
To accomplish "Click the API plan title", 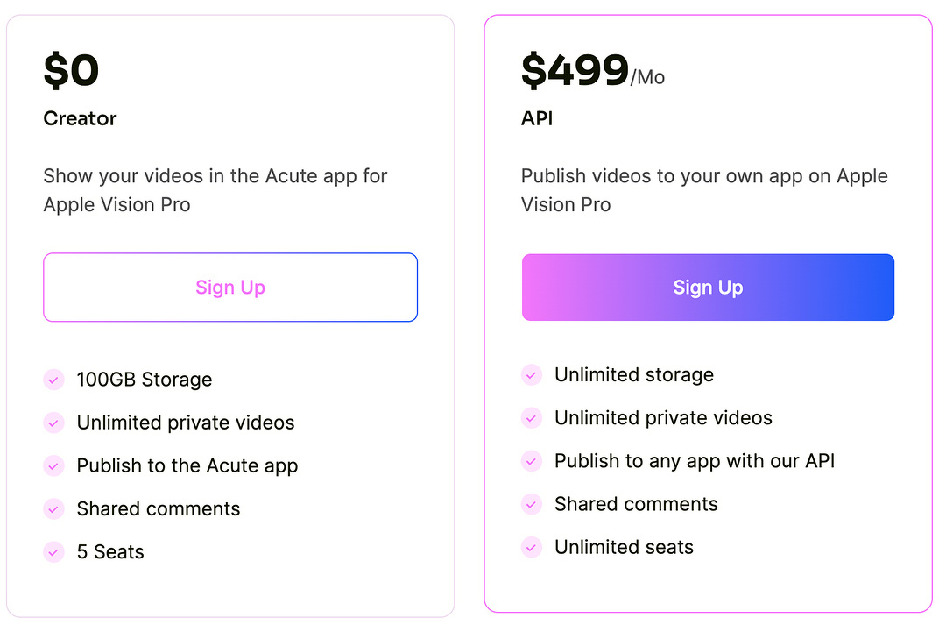I will coord(537,118).
